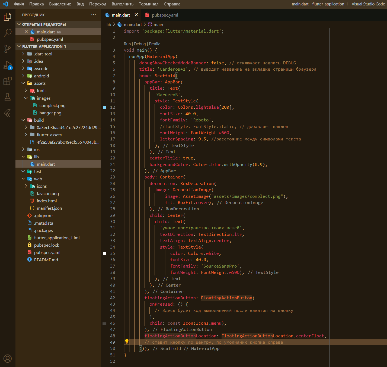Screen dimensions: 387x367
Task: Open the Выполнить menu
Action: pos(123,4)
